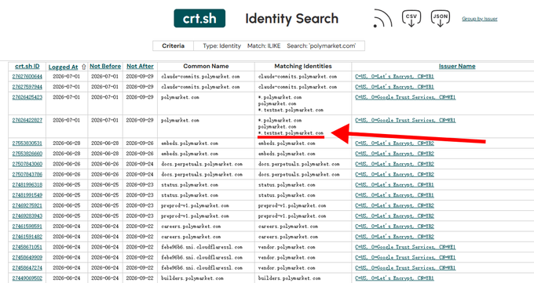Open certificate ID 27461591482

27,237
